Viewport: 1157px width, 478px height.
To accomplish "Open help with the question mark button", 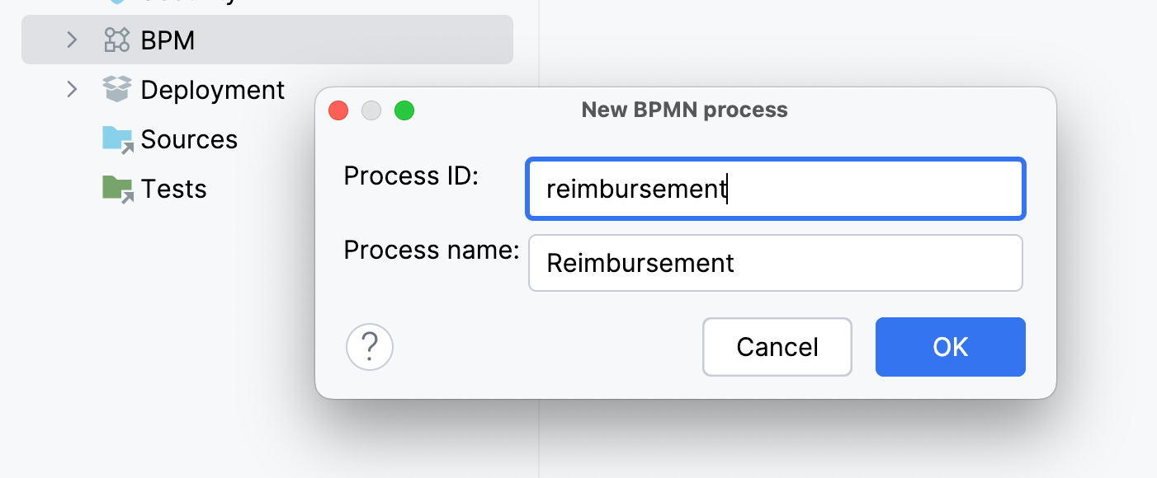I will point(370,348).
